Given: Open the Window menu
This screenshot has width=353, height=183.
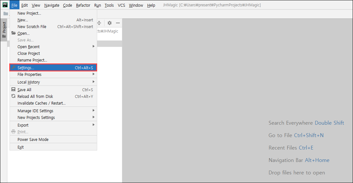Looking at the screenshot, I should pos(136,5).
